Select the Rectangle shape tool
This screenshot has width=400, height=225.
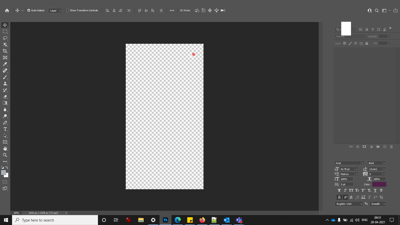[5, 142]
